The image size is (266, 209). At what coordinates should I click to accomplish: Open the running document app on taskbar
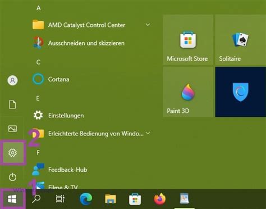(x=184, y=198)
